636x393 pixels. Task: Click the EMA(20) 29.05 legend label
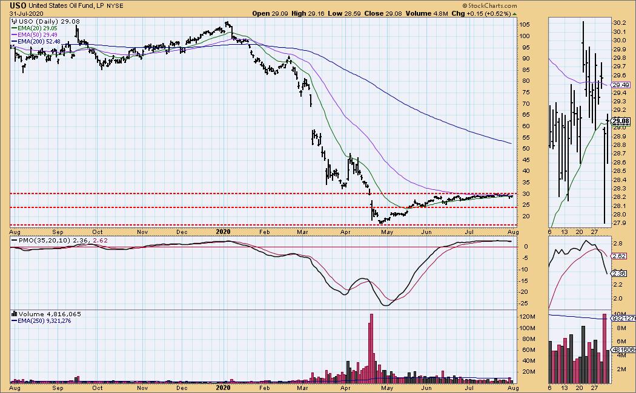38,28
